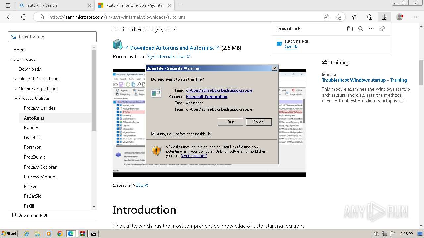Uncheck Always ask before opening this file
424x238 pixels.
[153, 134]
